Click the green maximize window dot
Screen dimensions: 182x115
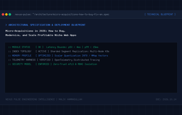(x=10, y=14)
